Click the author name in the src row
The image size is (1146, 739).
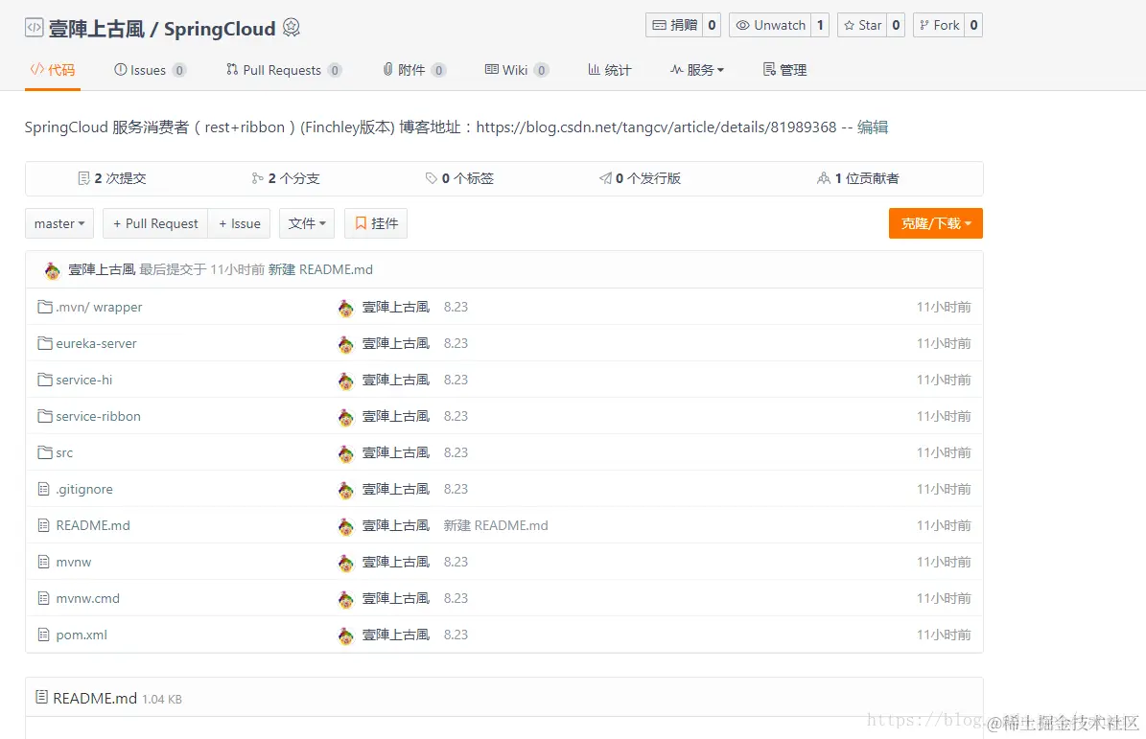click(396, 452)
